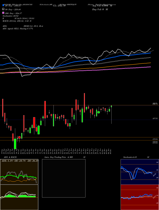Click the last date label on the axis

(111, 151)
